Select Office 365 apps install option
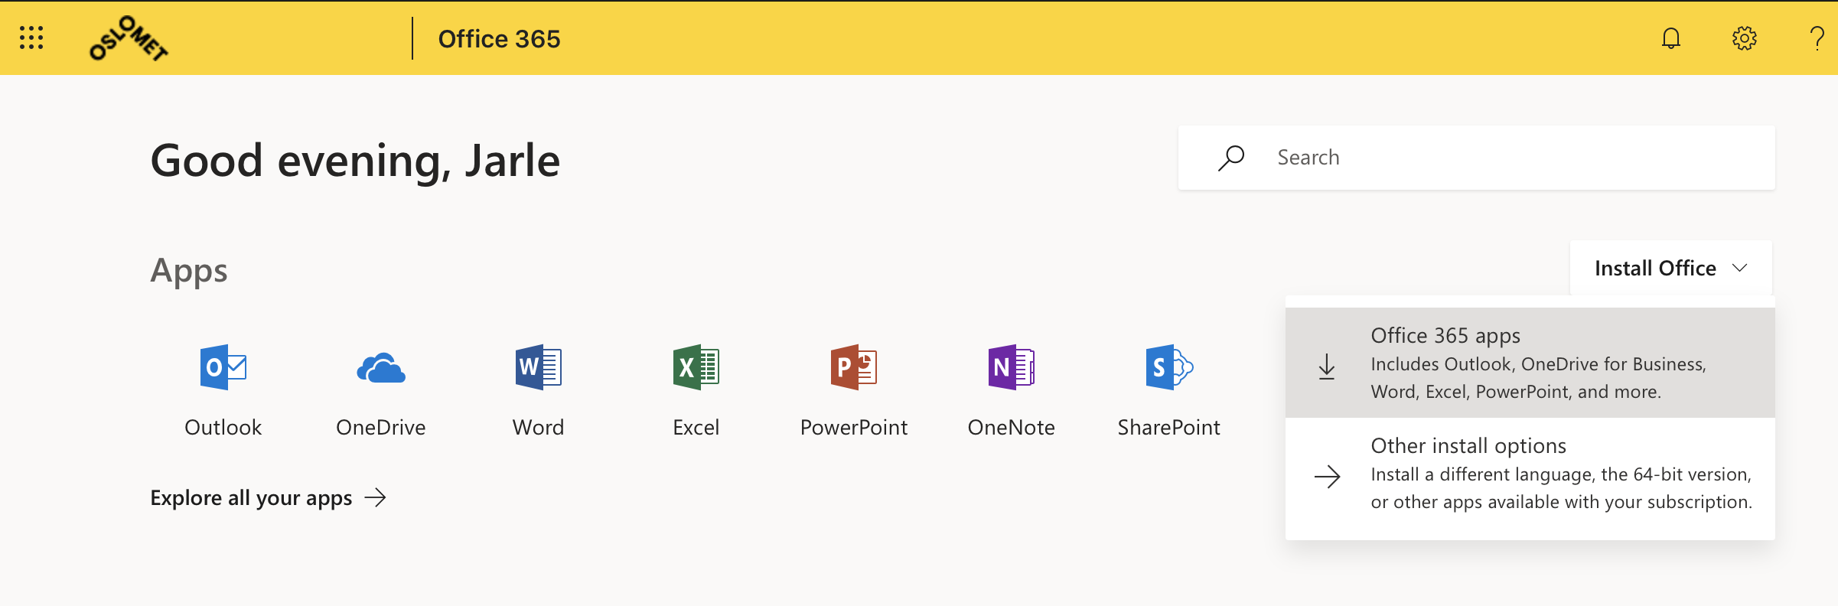Screen dimensions: 1838x606 [x=1530, y=363]
